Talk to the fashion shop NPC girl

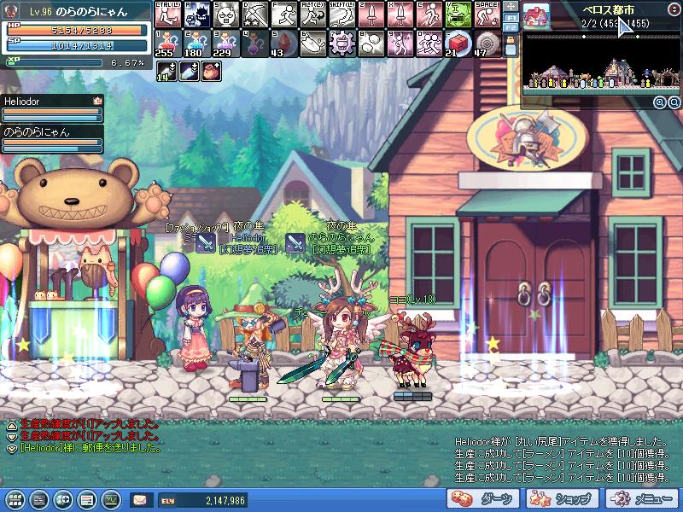click(x=195, y=329)
